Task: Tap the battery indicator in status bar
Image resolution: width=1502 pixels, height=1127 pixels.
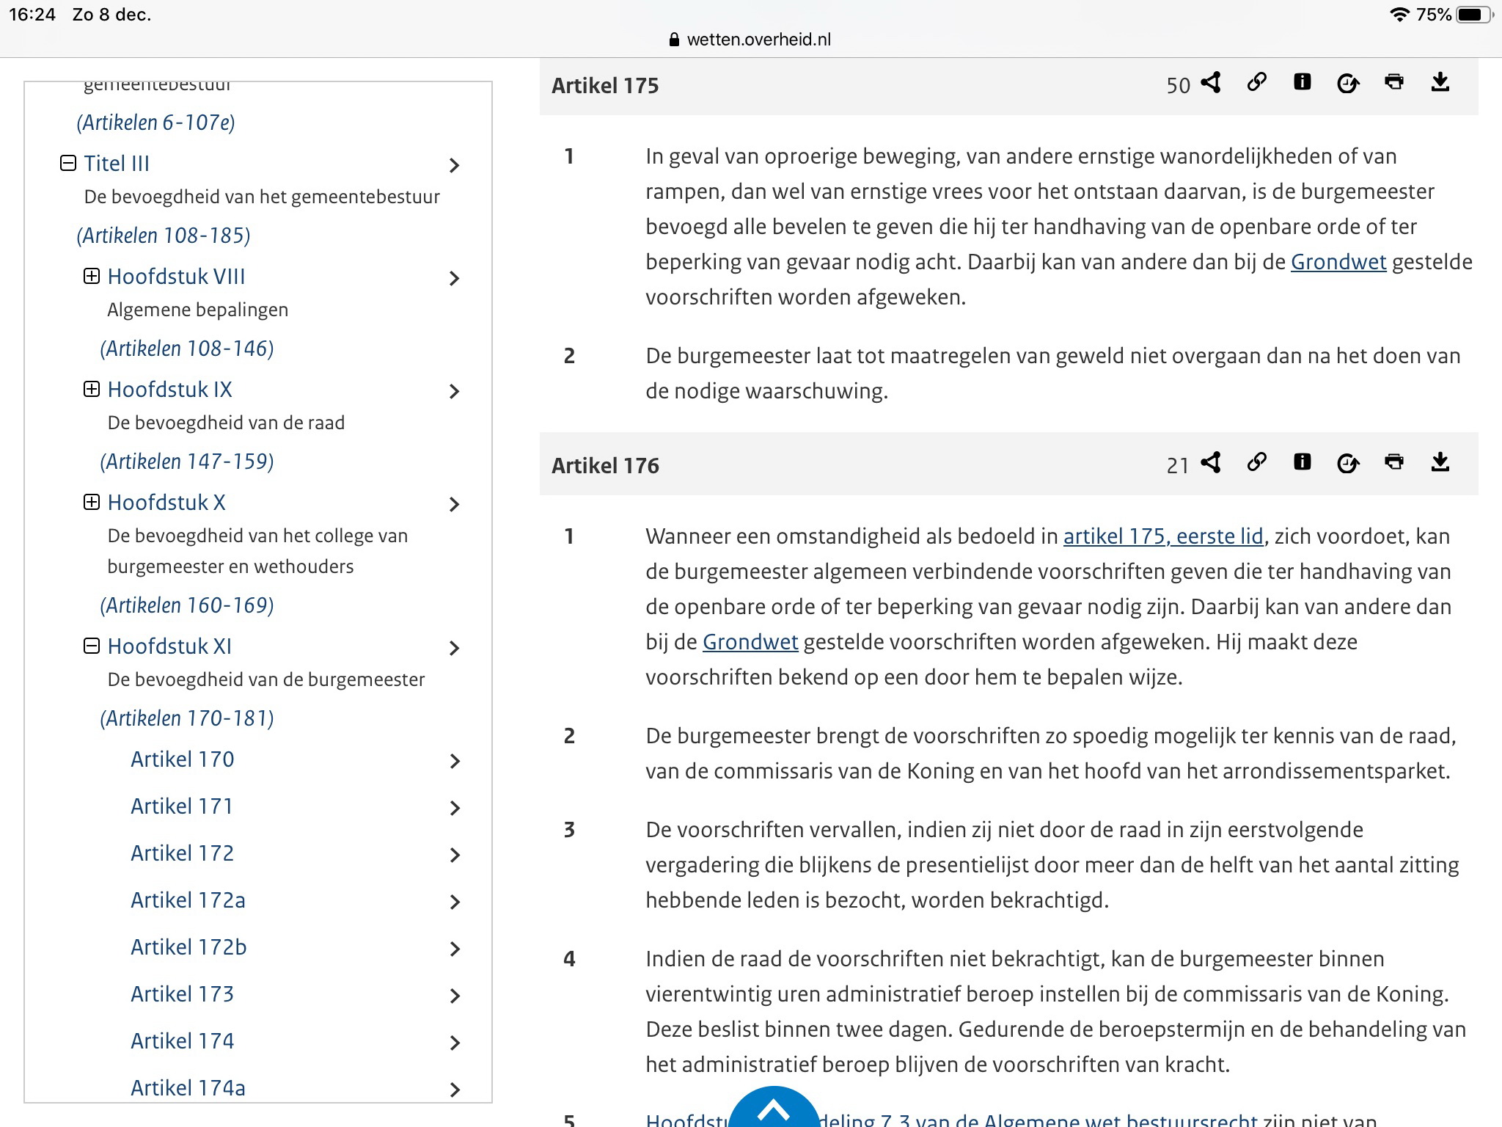Action: coord(1474,15)
